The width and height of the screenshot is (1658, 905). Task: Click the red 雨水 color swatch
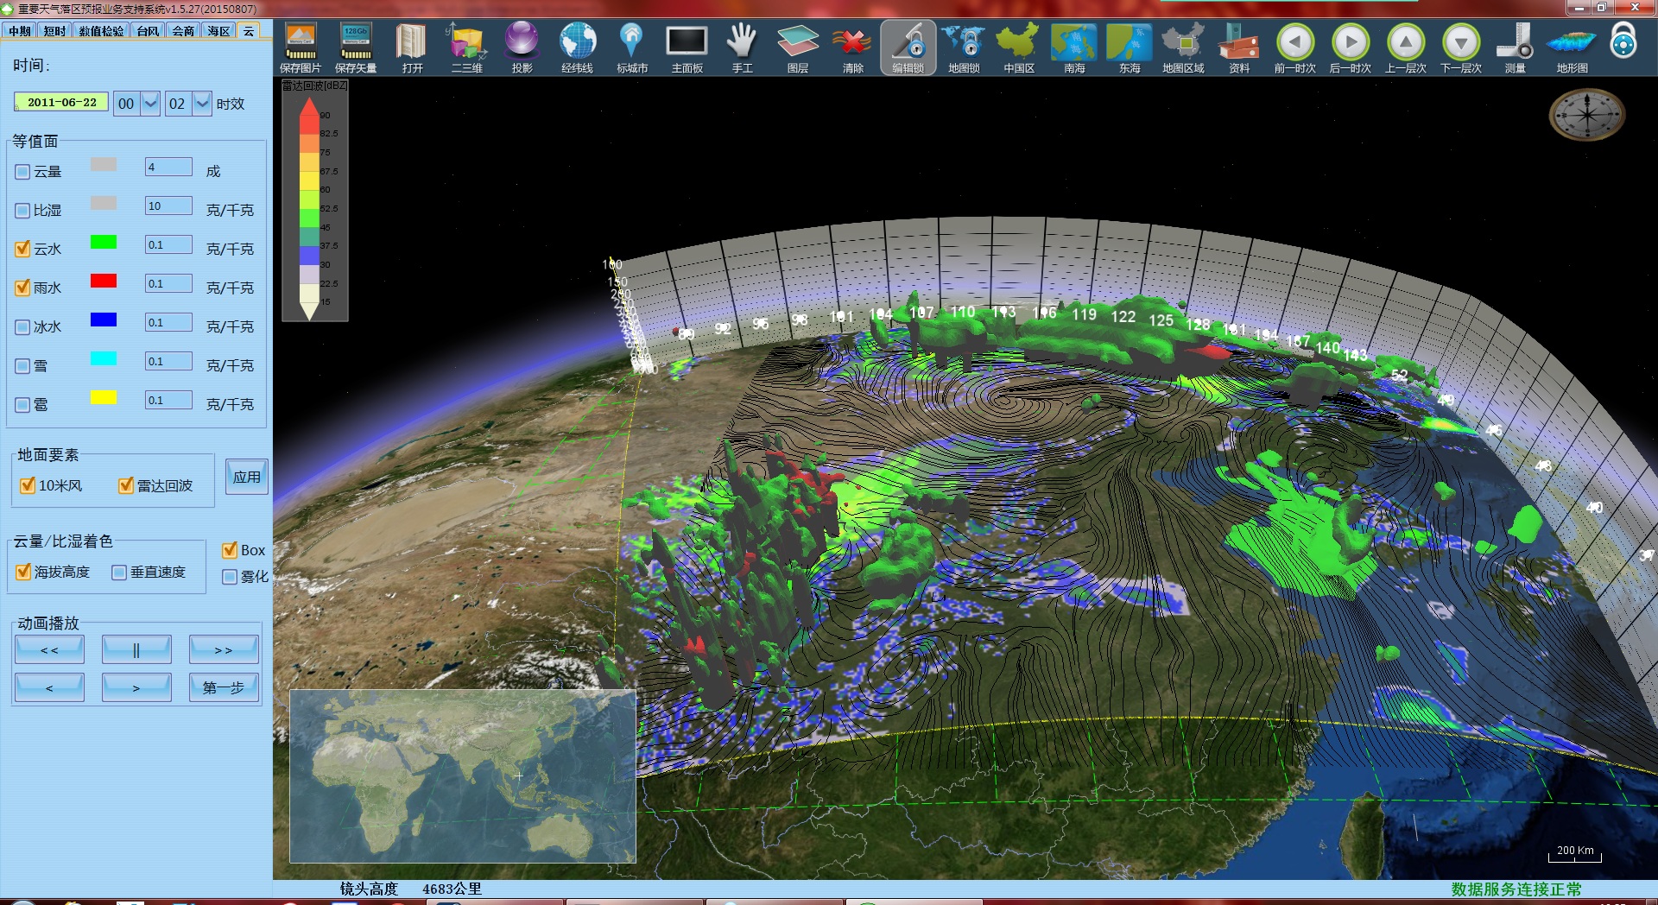(104, 282)
